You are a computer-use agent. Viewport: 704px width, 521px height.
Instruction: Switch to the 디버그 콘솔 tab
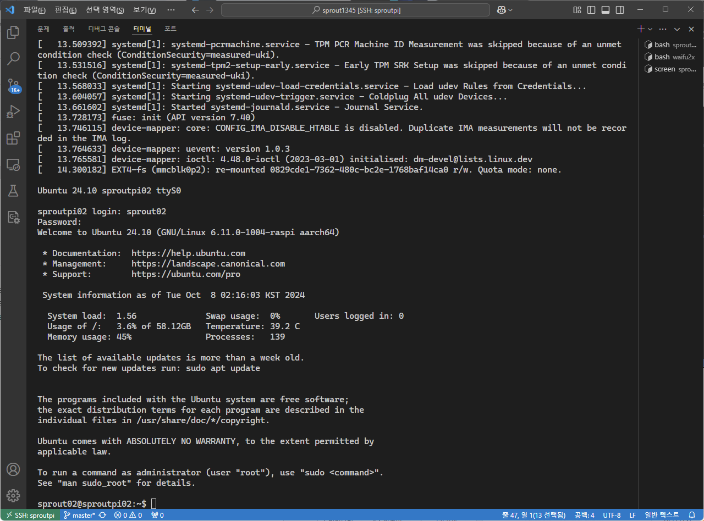pyautogui.click(x=104, y=29)
